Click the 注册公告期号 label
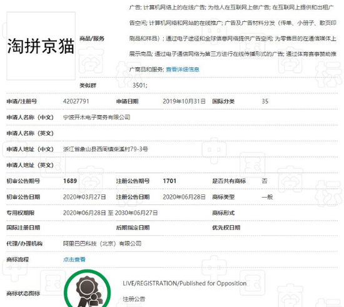The image size is (344, 307). tap(133, 181)
